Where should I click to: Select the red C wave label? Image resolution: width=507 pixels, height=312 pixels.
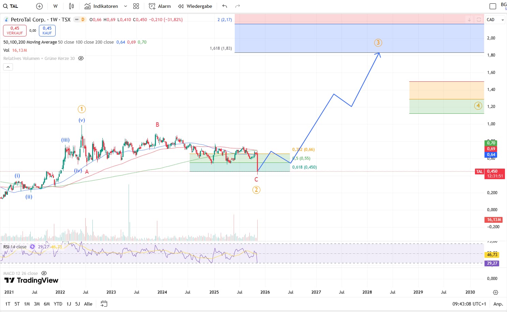[256, 180]
